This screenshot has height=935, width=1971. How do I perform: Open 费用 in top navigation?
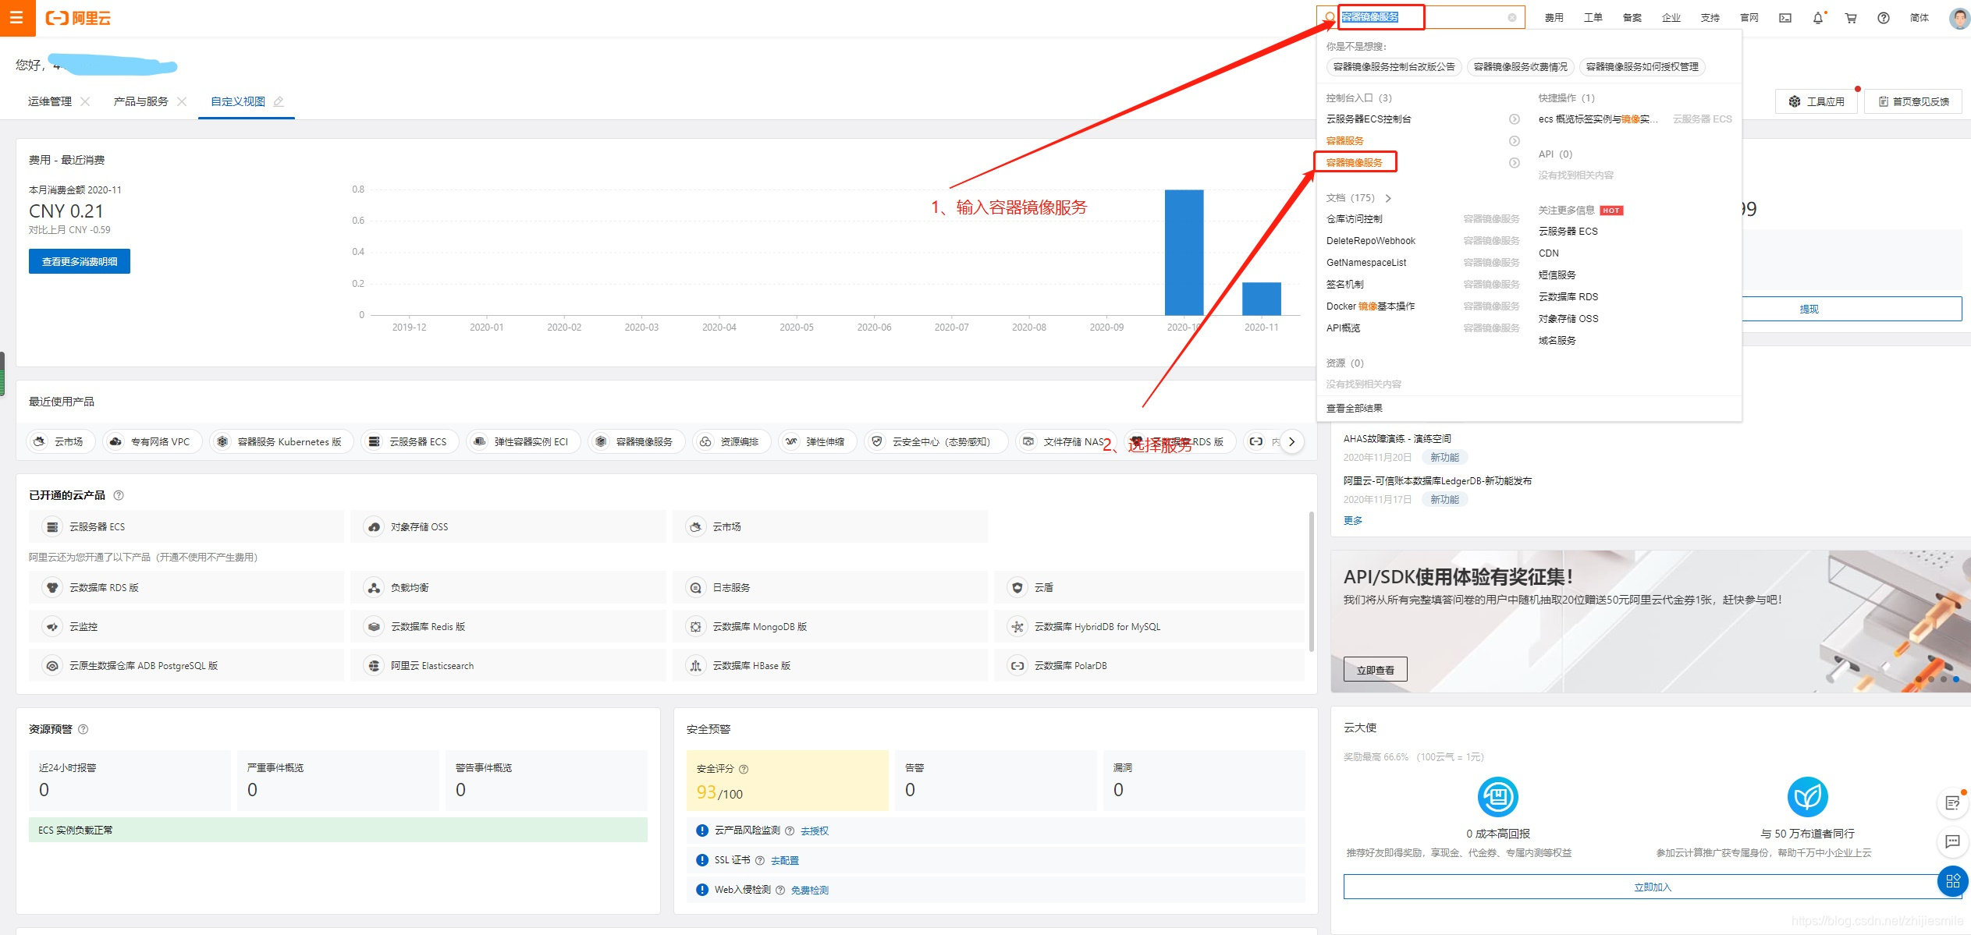1554,18
